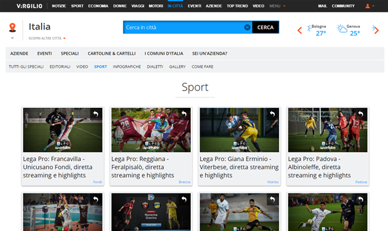
Task: Select Video sub-tab under Speciali
Action: click(x=82, y=67)
